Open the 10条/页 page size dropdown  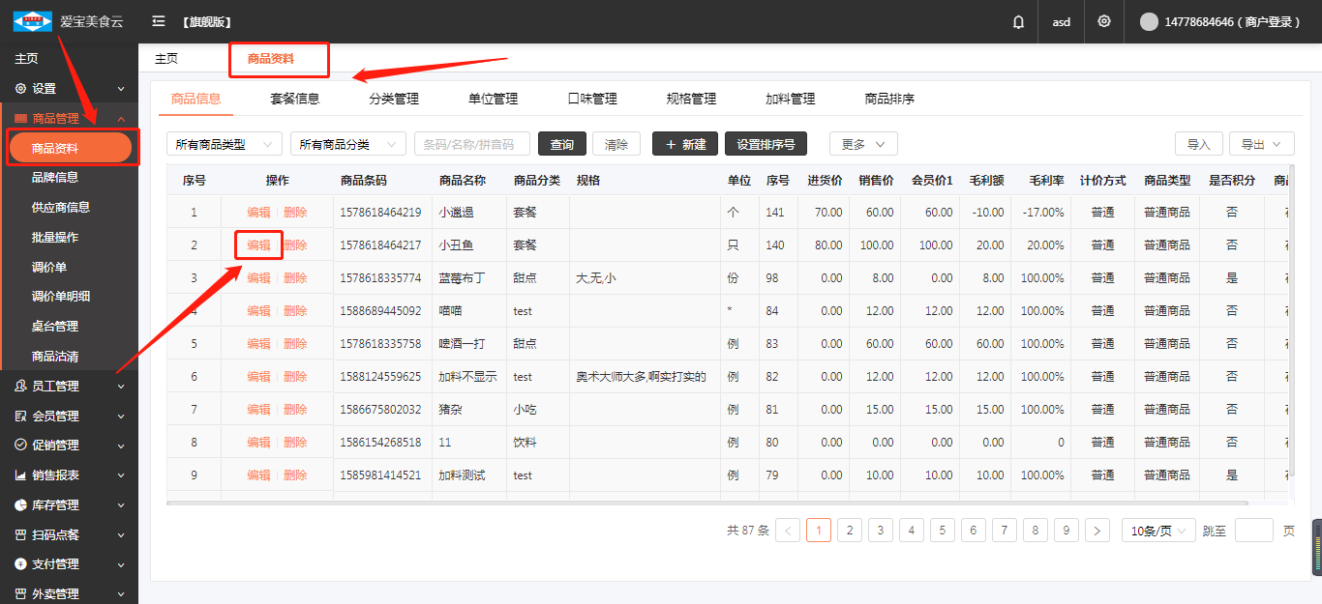pyautogui.click(x=1157, y=531)
